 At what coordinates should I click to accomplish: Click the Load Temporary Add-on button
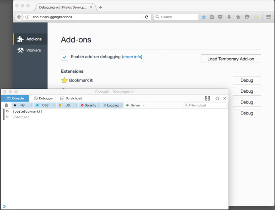(231, 59)
